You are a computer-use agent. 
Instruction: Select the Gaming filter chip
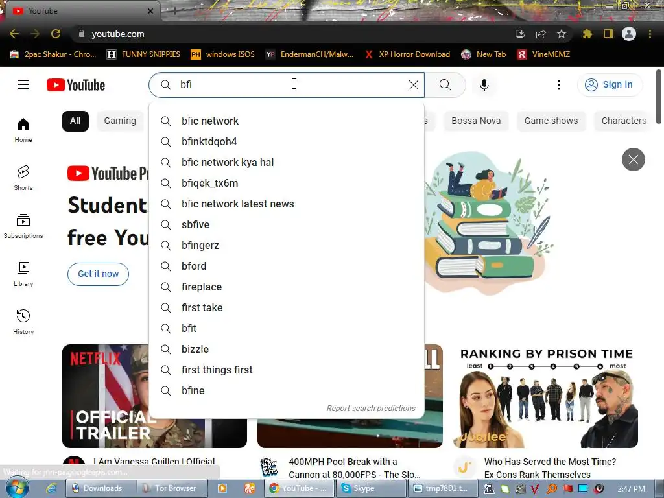click(x=120, y=121)
